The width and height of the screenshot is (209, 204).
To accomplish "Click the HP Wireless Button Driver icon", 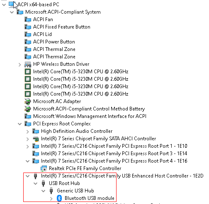I will (28, 64).
